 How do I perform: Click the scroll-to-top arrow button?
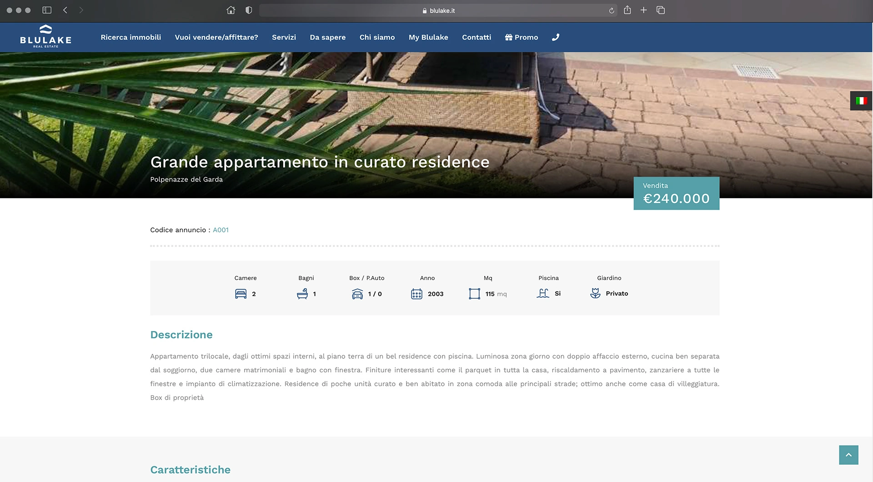[x=848, y=455]
